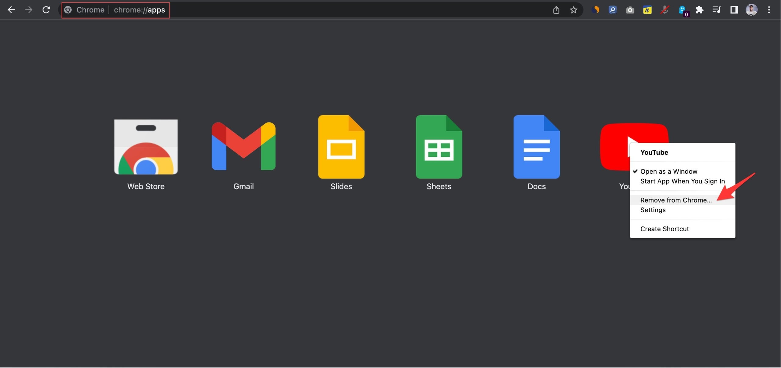Open the Web Store app
781x368 pixels.
pos(146,147)
